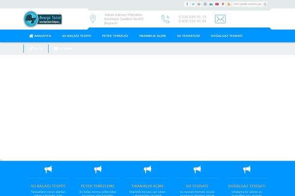Click megaphone icon above SU TESİSATI

coord(197,170)
